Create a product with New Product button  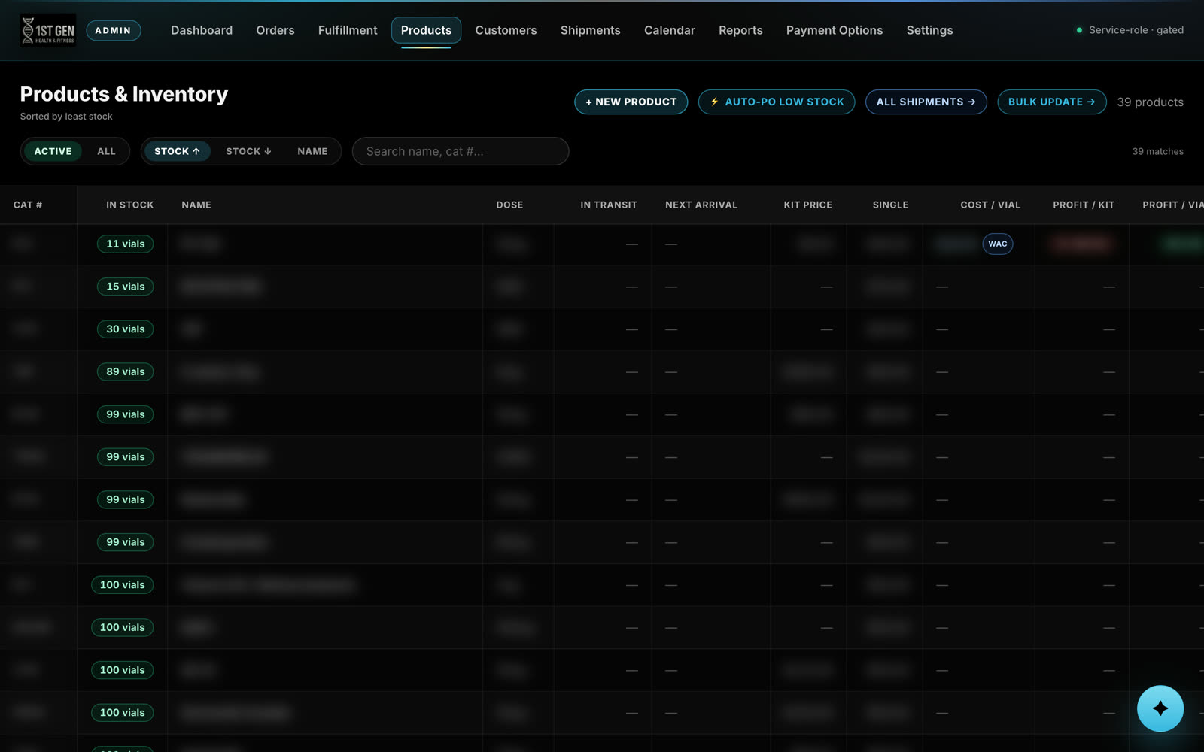pyautogui.click(x=631, y=102)
